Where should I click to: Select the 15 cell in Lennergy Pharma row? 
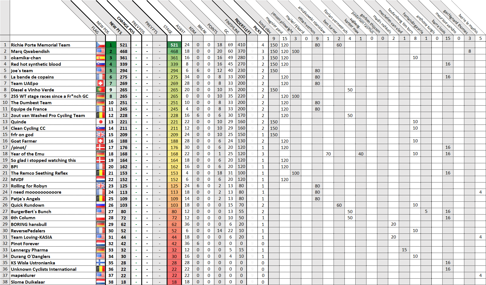click(404, 250)
